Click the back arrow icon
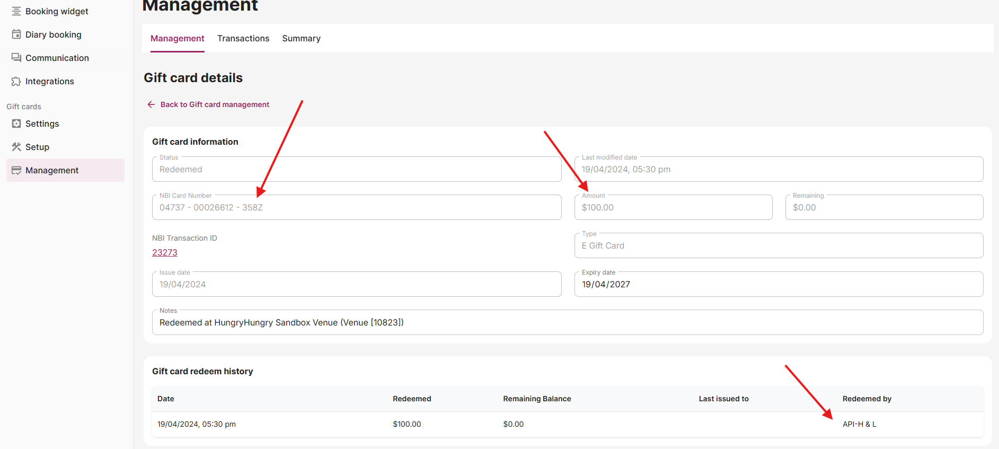 (151, 104)
